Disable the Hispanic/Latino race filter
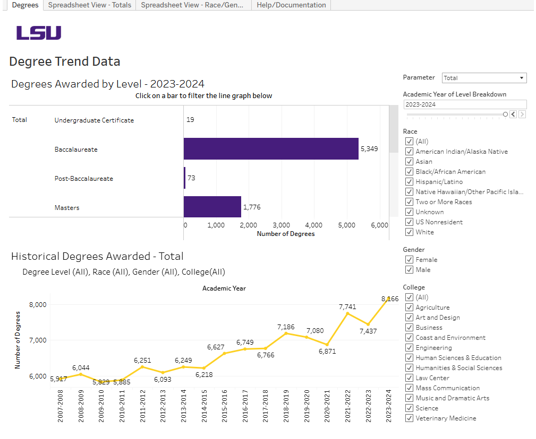Image resolution: width=536 pixels, height=439 pixels. click(x=409, y=181)
